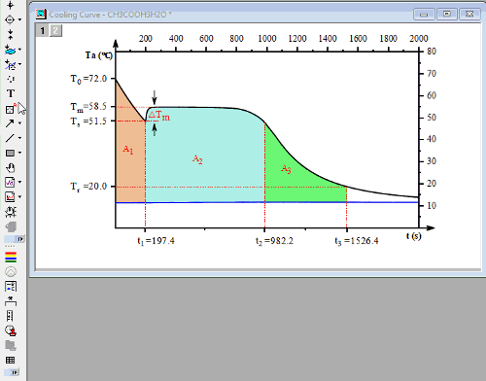Expand the upper toolbar overflow arrow
486x381 pixels.
pyautogui.click(x=20, y=239)
